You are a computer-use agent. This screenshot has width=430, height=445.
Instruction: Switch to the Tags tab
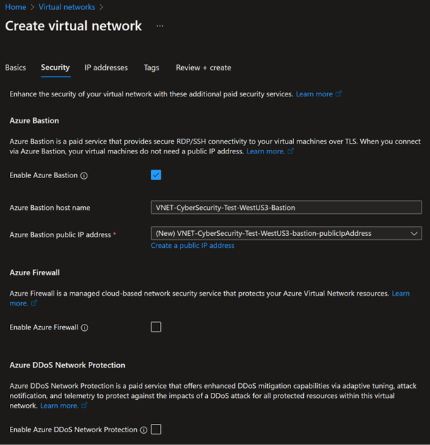click(151, 68)
